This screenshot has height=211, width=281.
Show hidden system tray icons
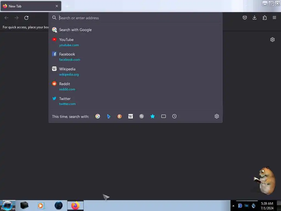pos(233,206)
